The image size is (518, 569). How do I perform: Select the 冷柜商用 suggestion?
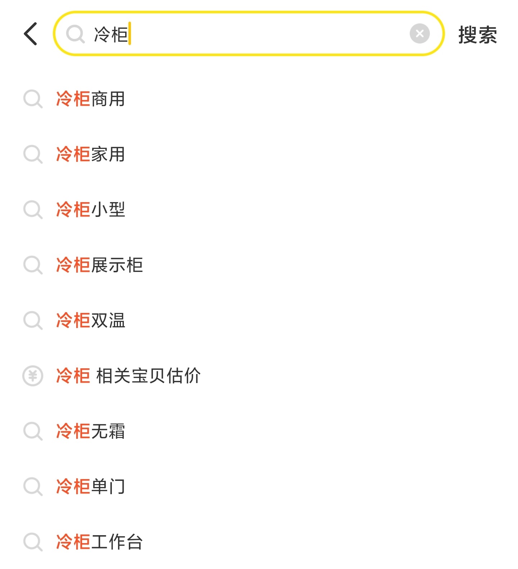tap(91, 99)
